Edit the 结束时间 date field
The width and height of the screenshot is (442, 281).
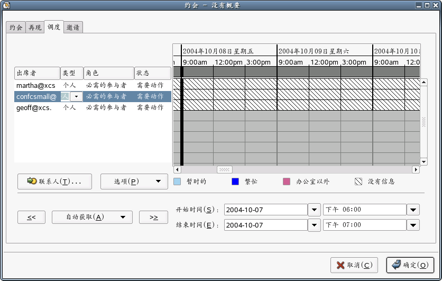[266, 225]
